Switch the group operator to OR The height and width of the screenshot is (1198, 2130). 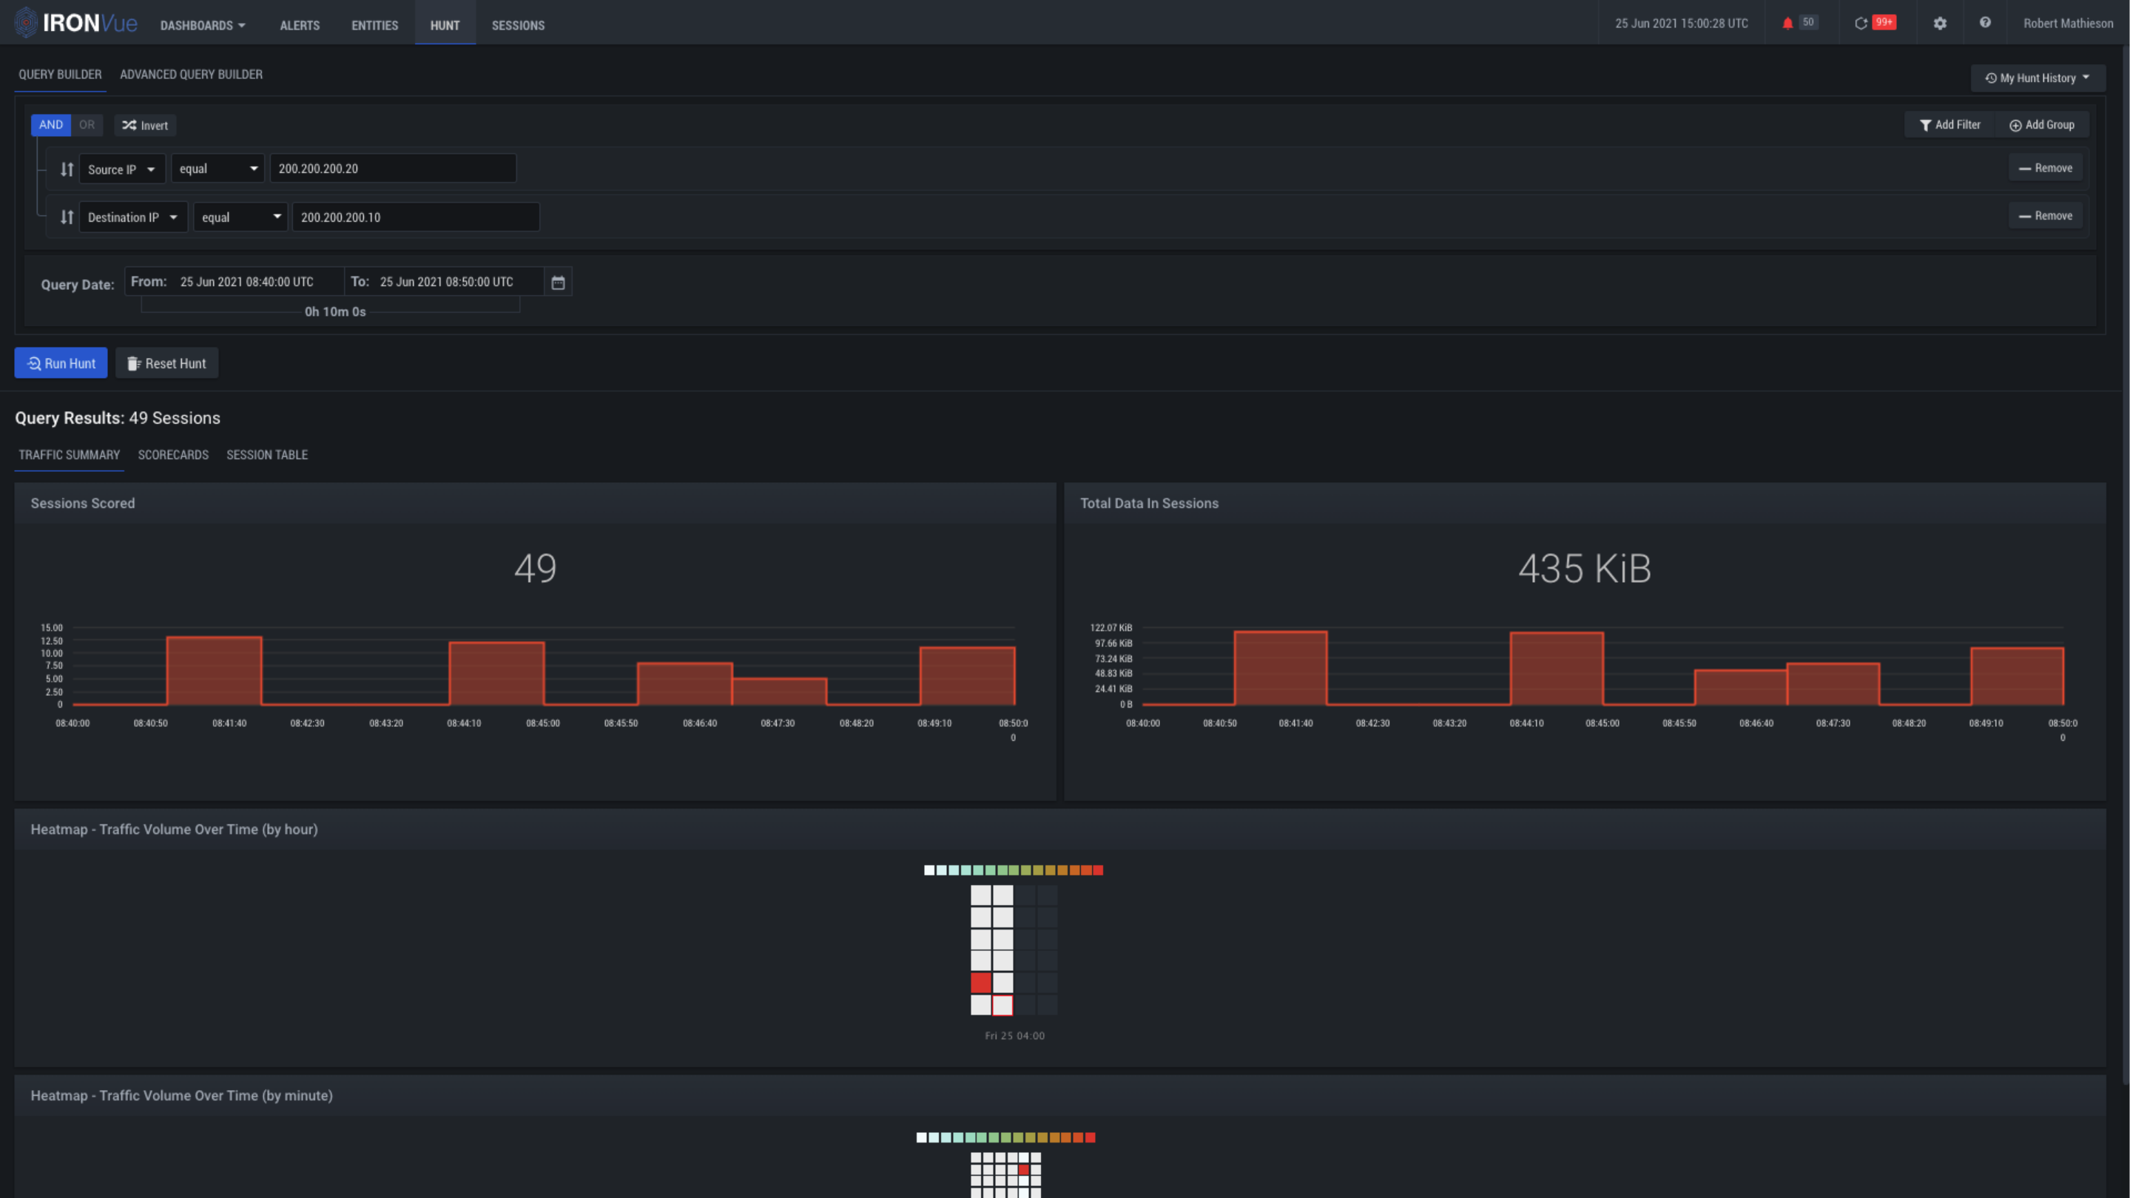coord(87,125)
